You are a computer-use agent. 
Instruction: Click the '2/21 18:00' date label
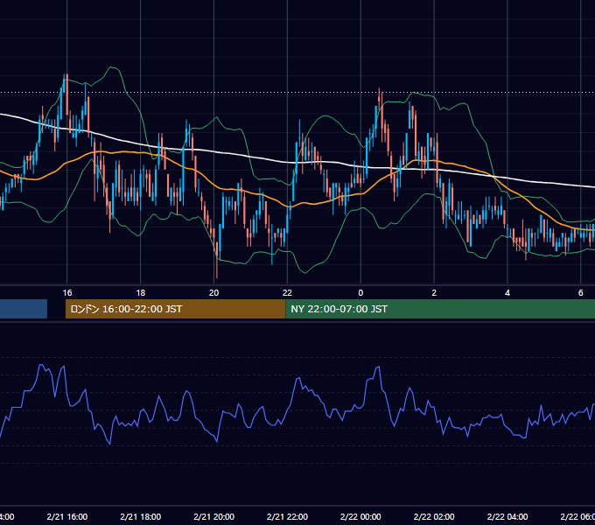(x=140, y=517)
